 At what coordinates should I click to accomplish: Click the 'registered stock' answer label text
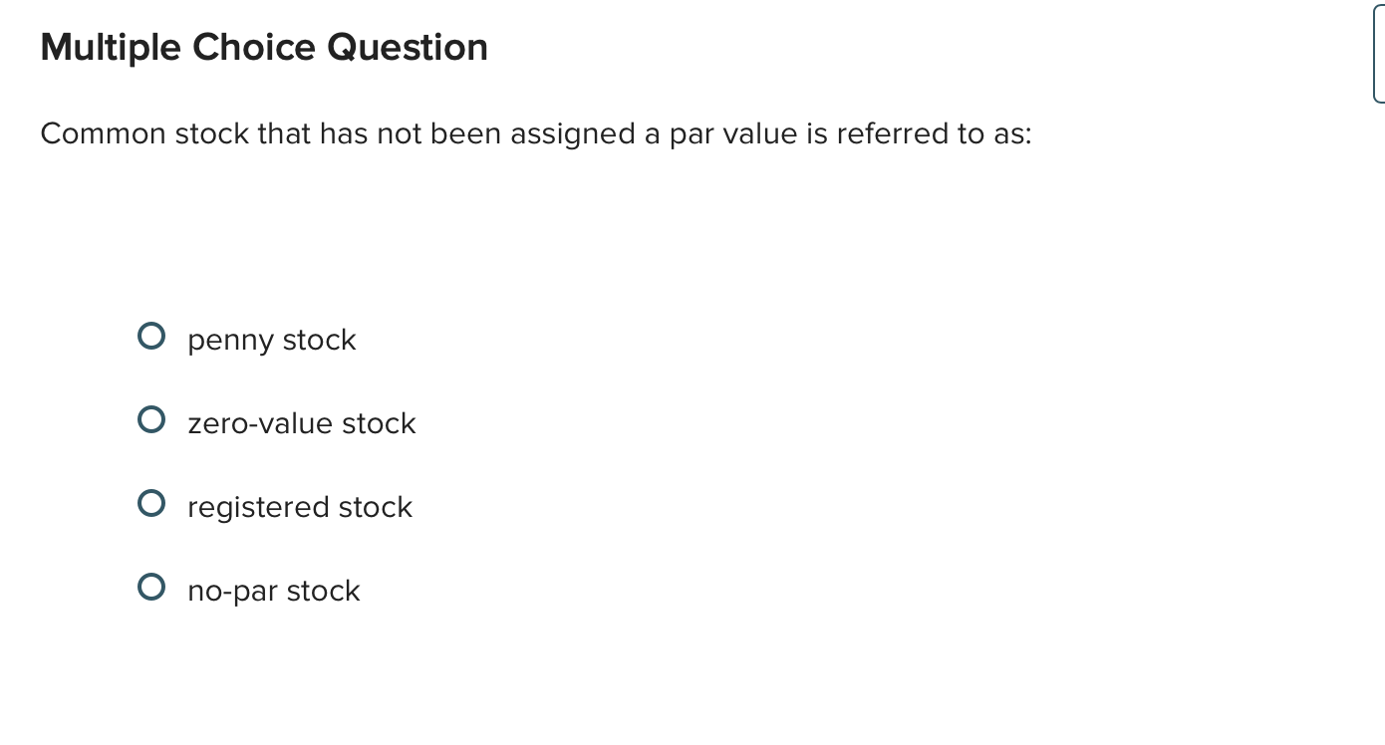click(299, 507)
